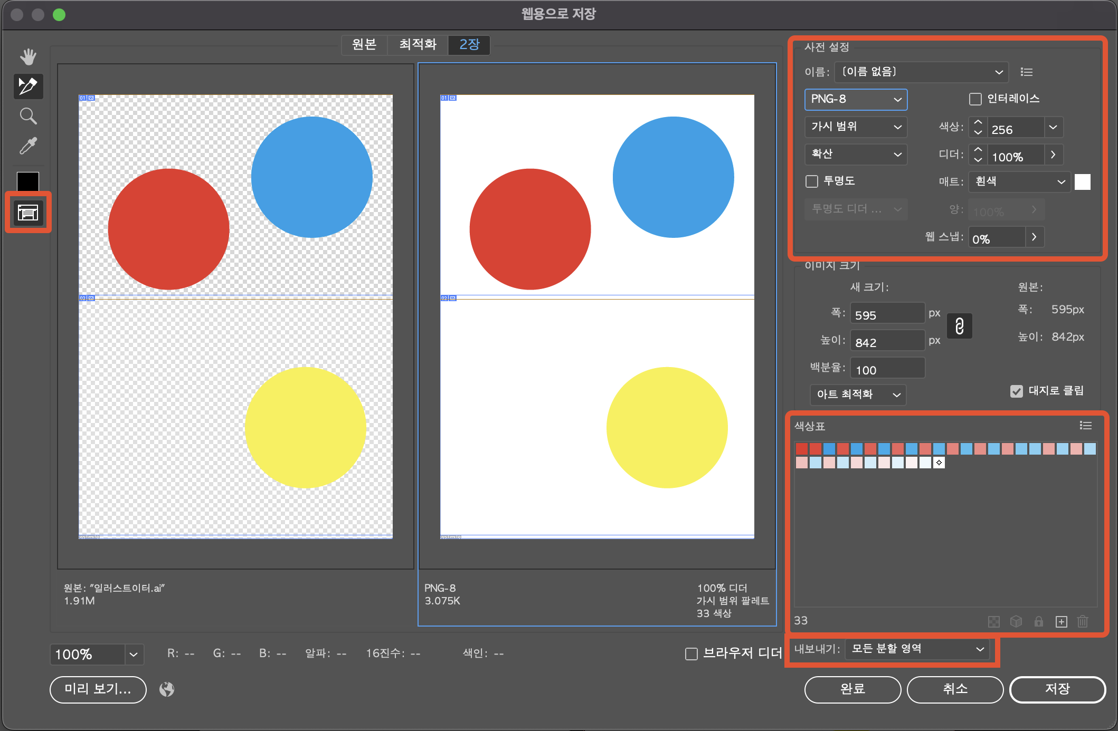This screenshot has height=731, width=1118.
Task: Toggle slices visibility icon
Action: point(28,213)
